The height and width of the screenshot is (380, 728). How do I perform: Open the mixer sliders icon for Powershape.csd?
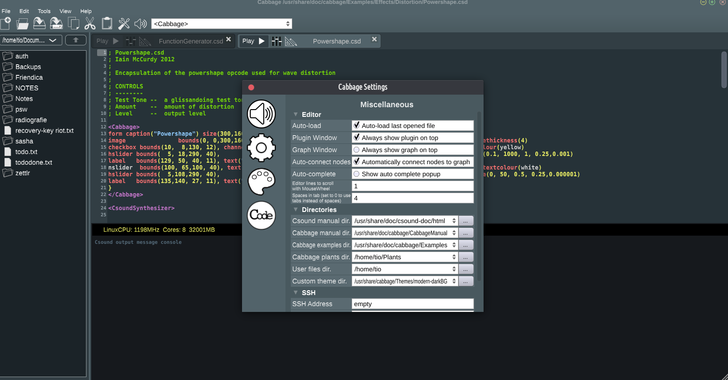point(276,41)
